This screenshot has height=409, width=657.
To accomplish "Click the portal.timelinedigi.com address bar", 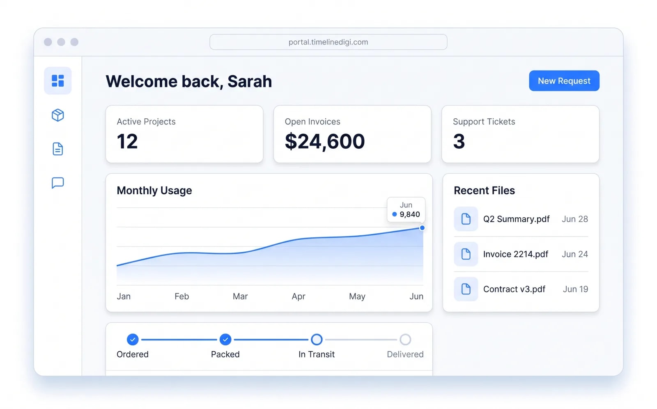I will coord(328,42).
